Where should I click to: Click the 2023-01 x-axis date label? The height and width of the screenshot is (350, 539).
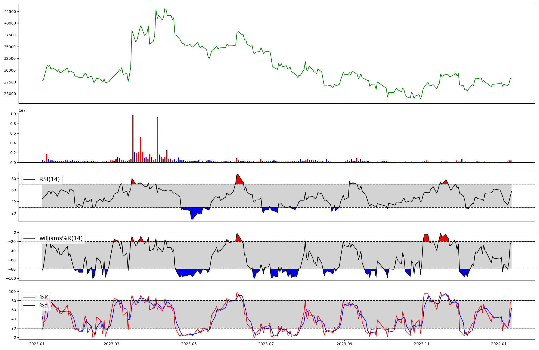coord(37,344)
